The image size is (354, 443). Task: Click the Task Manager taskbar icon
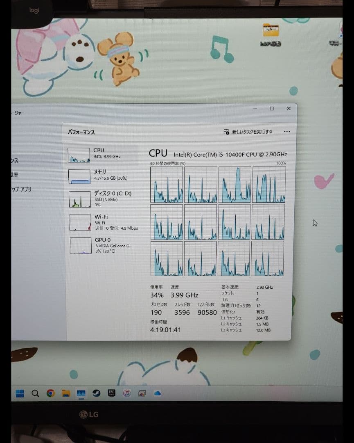coord(81,393)
